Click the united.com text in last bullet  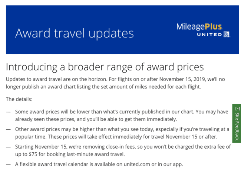click(x=137, y=164)
